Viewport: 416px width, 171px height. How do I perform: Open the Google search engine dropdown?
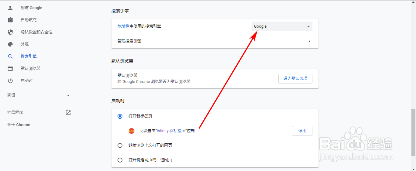point(282,26)
